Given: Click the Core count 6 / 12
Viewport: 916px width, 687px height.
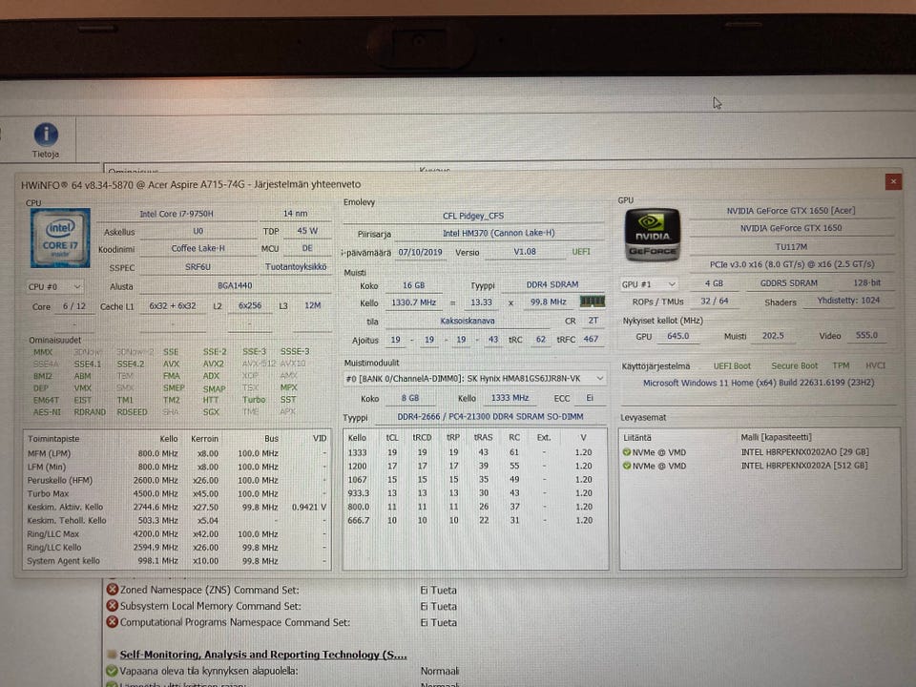Looking at the screenshot, I should [74, 306].
